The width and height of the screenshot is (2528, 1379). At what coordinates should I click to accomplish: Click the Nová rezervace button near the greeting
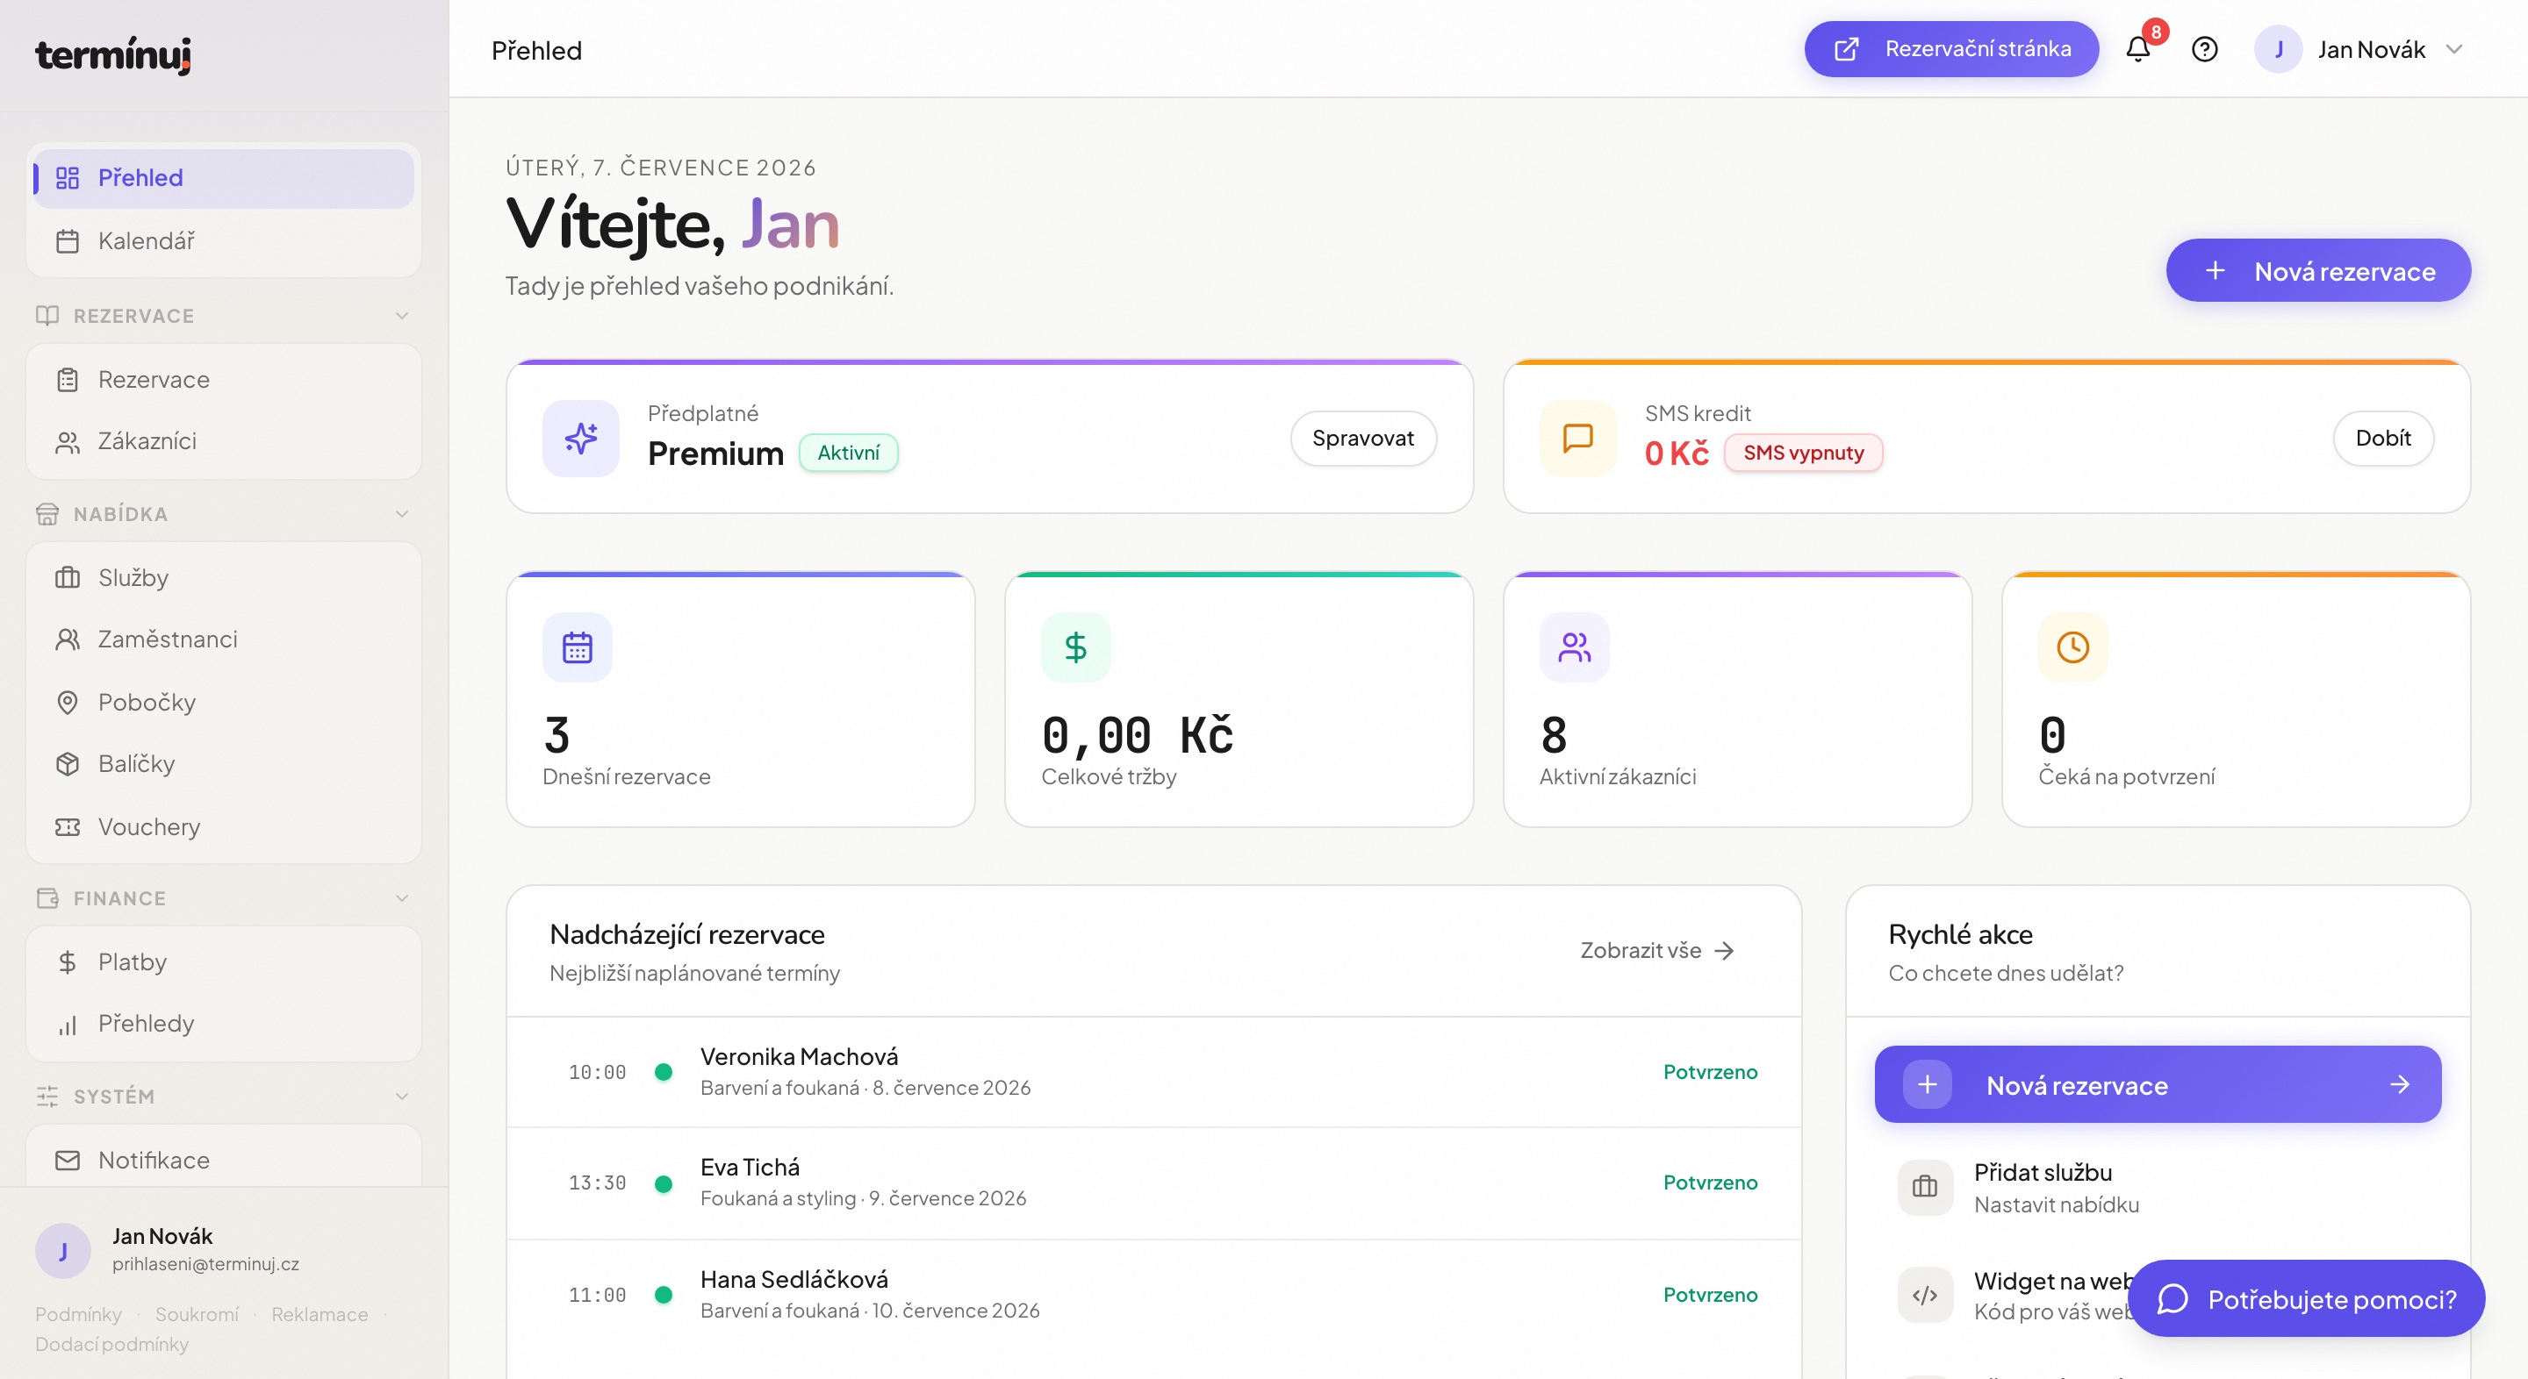click(2318, 271)
